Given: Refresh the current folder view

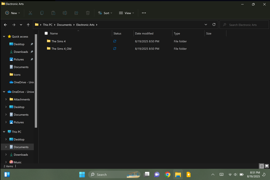Looking at the screenshot, I should (x=214, y=25).
